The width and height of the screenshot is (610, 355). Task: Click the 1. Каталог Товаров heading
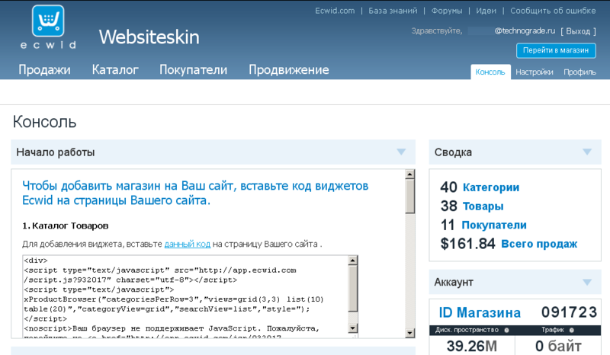click(x=66, y=225)
